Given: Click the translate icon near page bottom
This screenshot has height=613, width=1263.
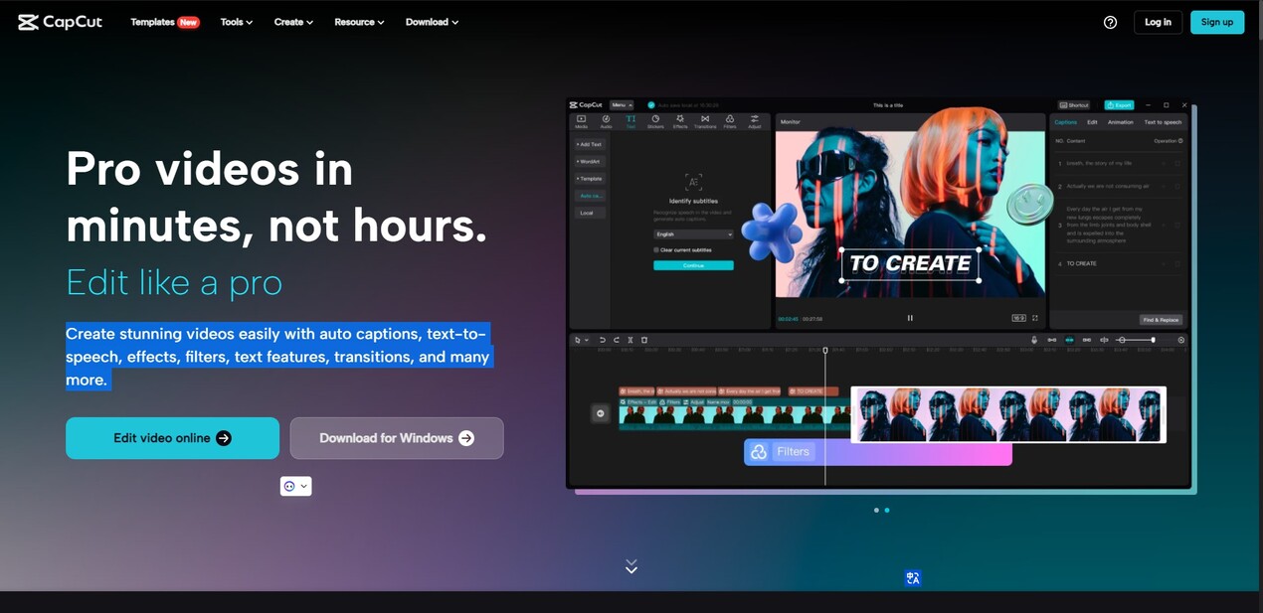Looking at the screenshot, I should 913,578.
